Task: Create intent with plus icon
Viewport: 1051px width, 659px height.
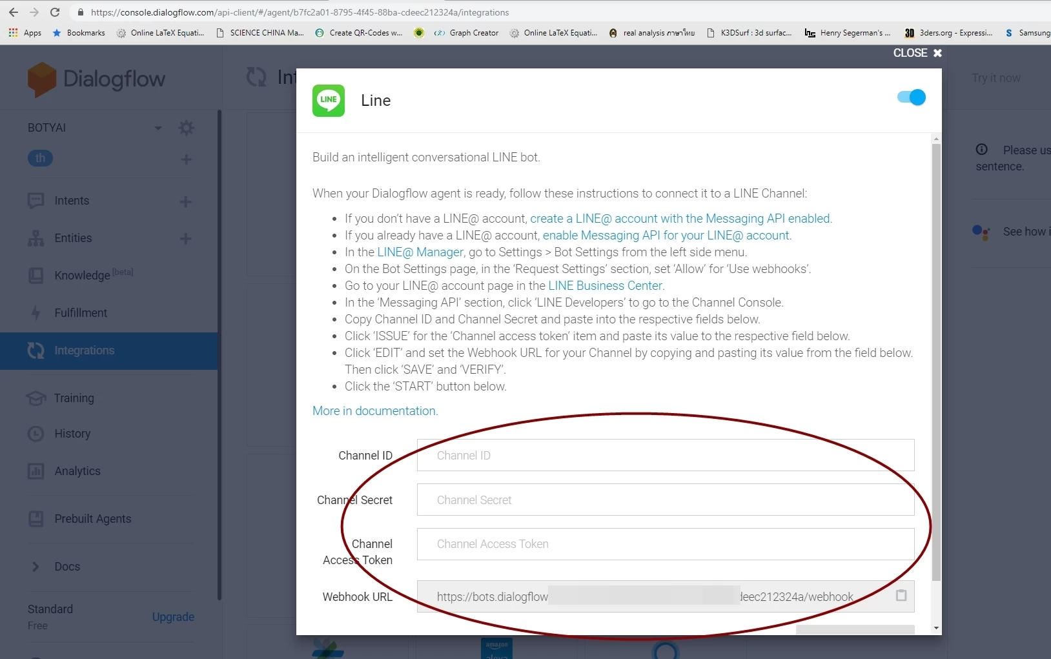Action: click(185, 201)
